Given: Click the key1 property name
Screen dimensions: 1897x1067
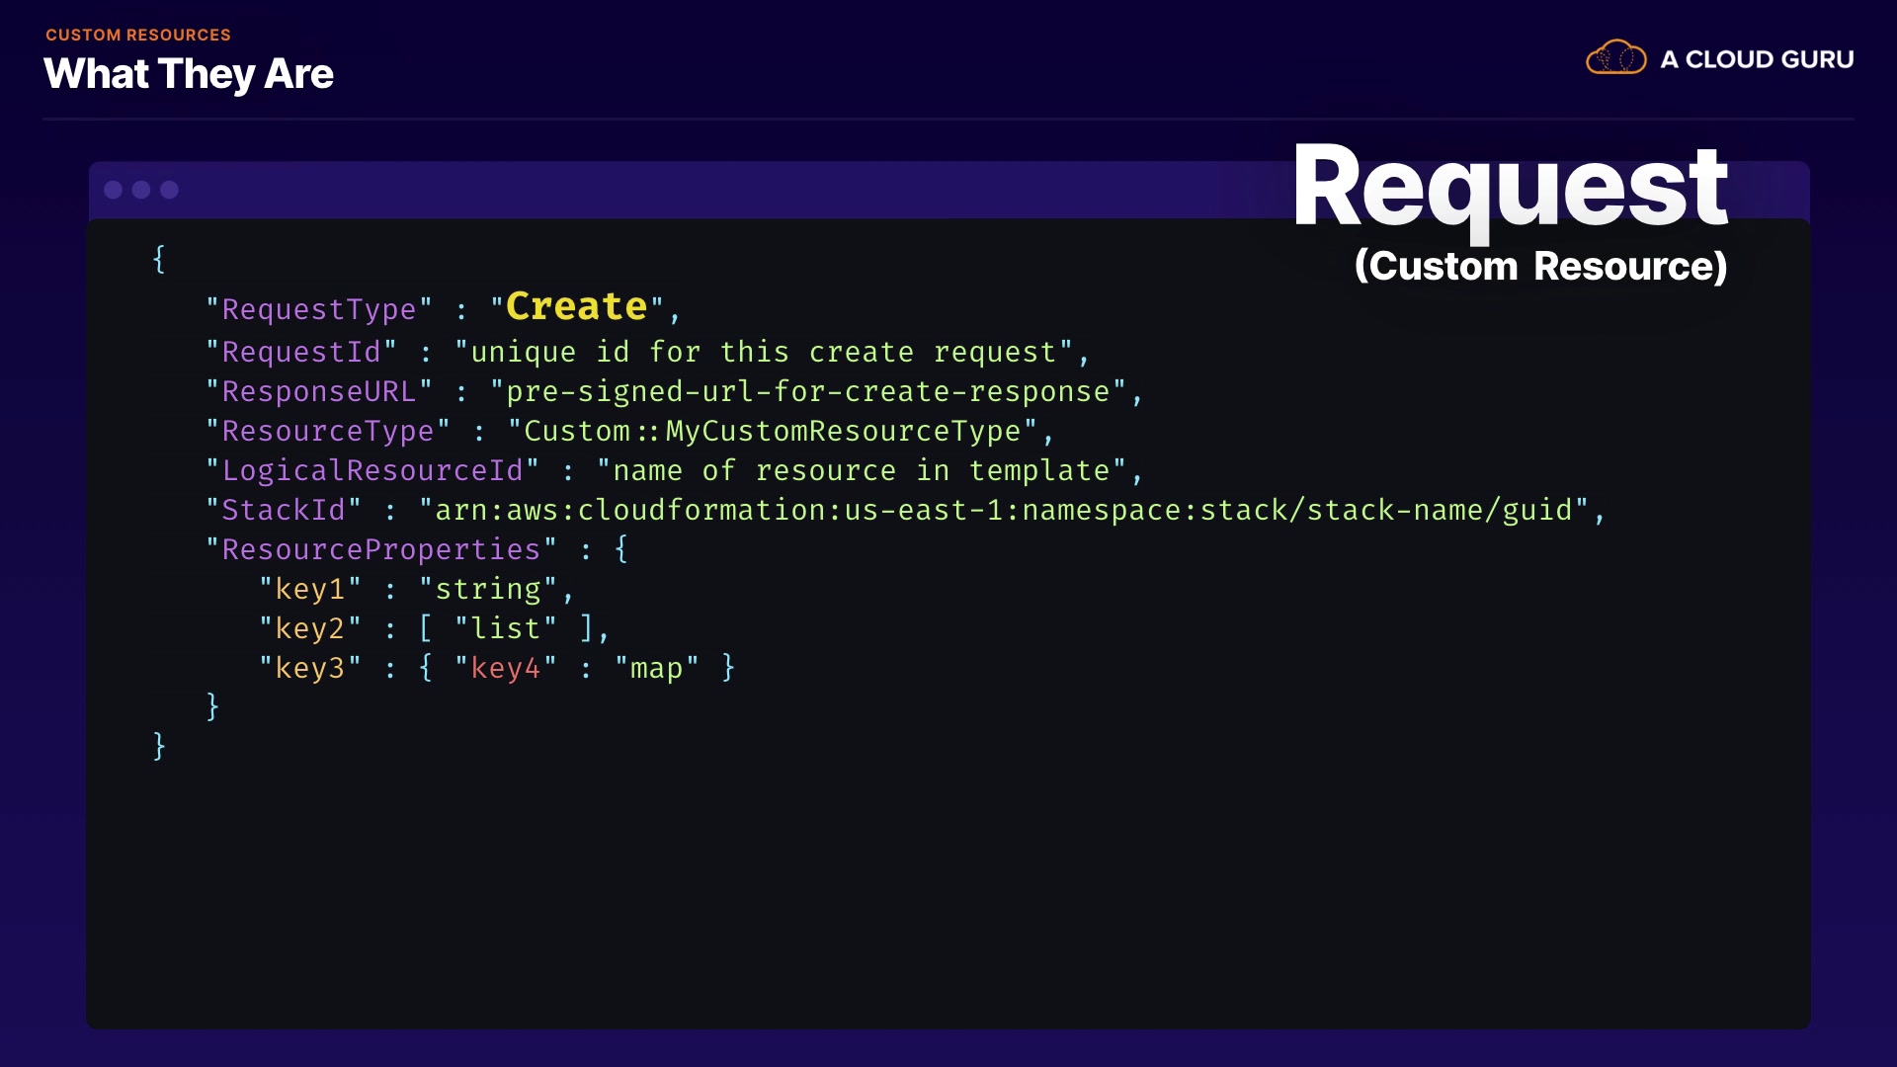Looking at the screenshot, I should click(x=309, y=590).
